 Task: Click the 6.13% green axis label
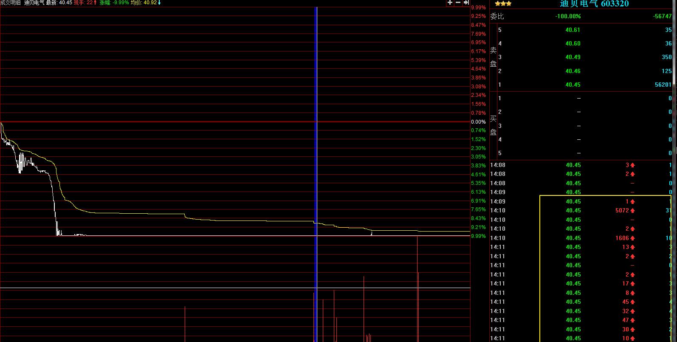[479, 192]
